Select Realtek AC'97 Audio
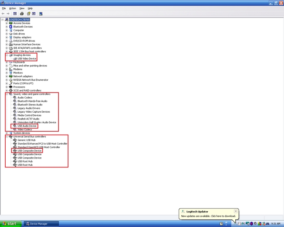The height and width of the screenshot is (227, 284). pos(28,119)
